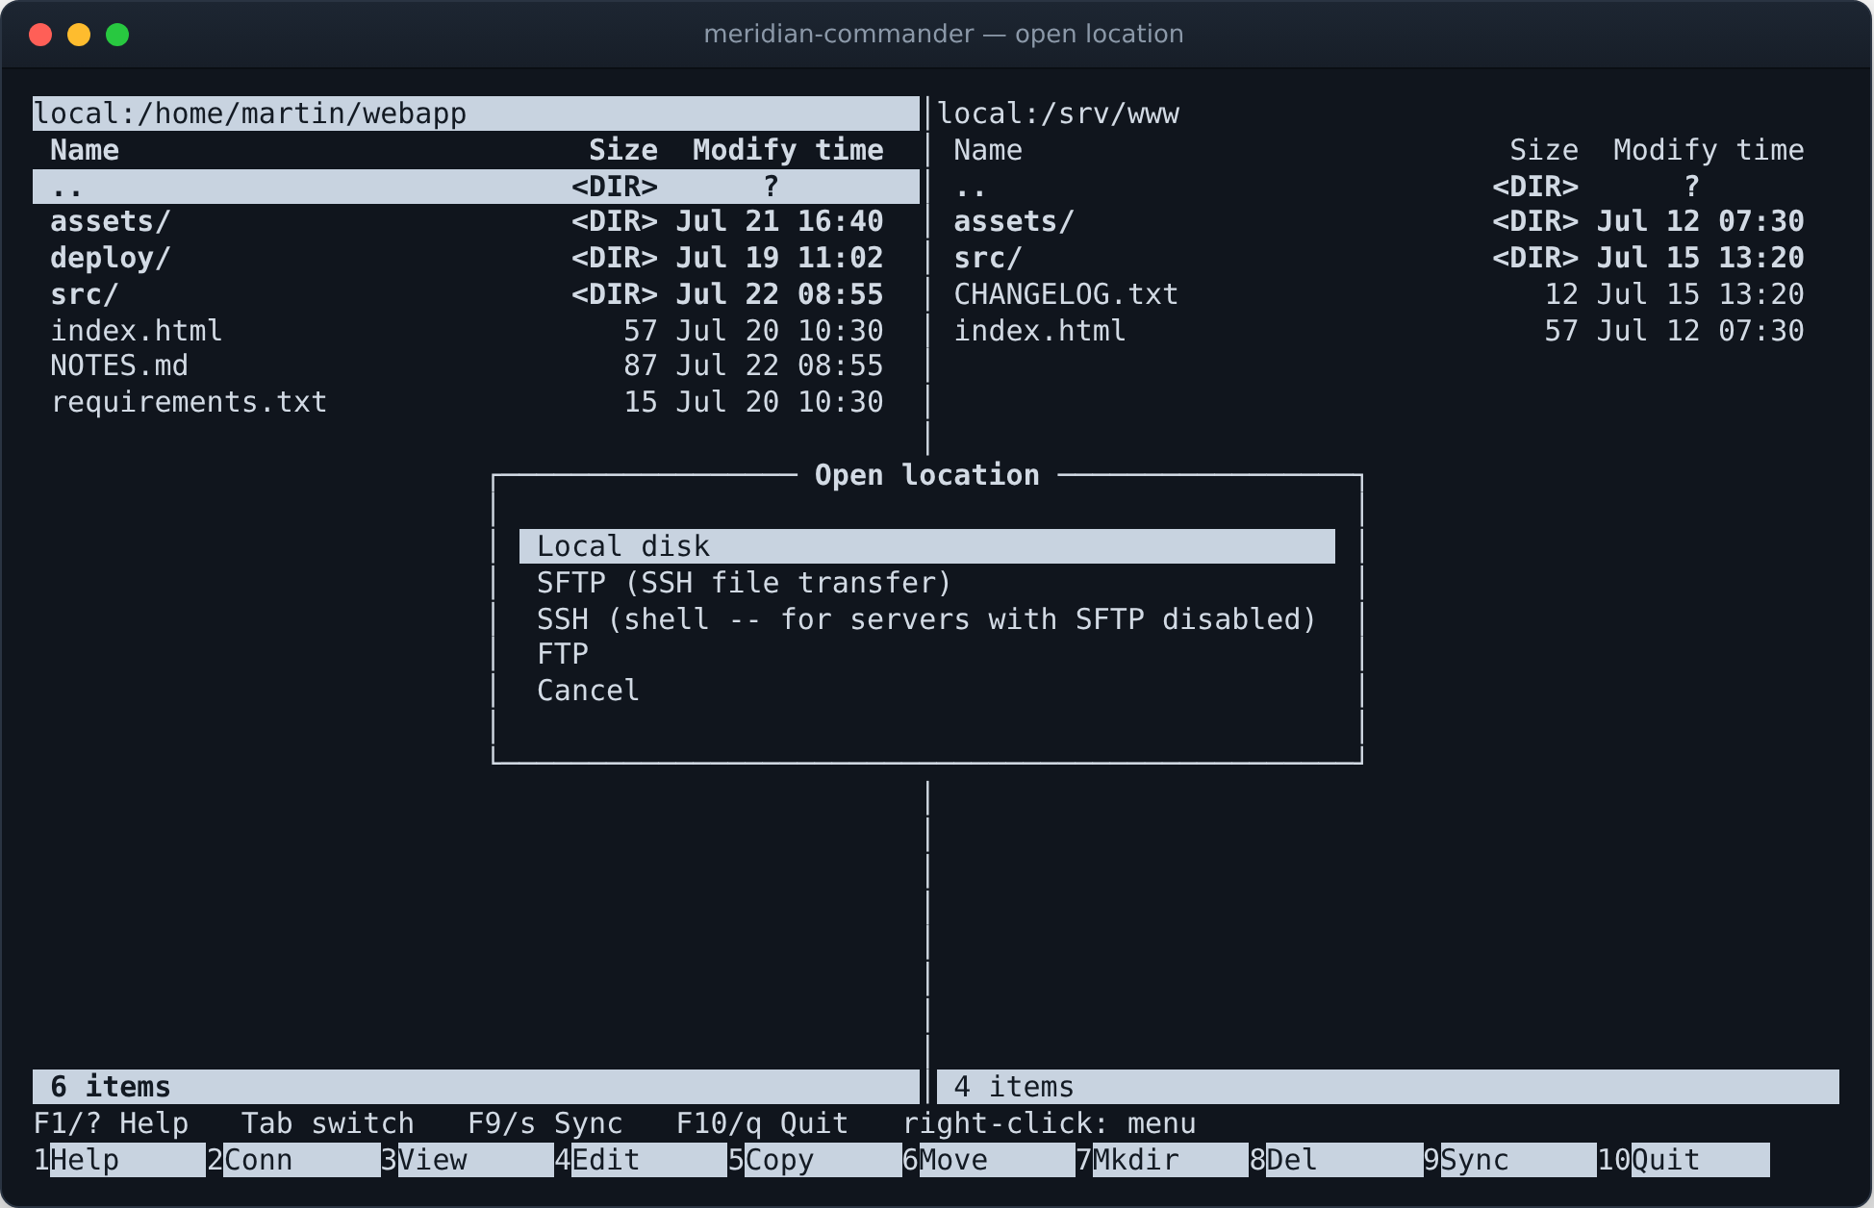
Task: Click the 9 Sync function key
Action: pyautogui.click(x=1510, y=1160)
